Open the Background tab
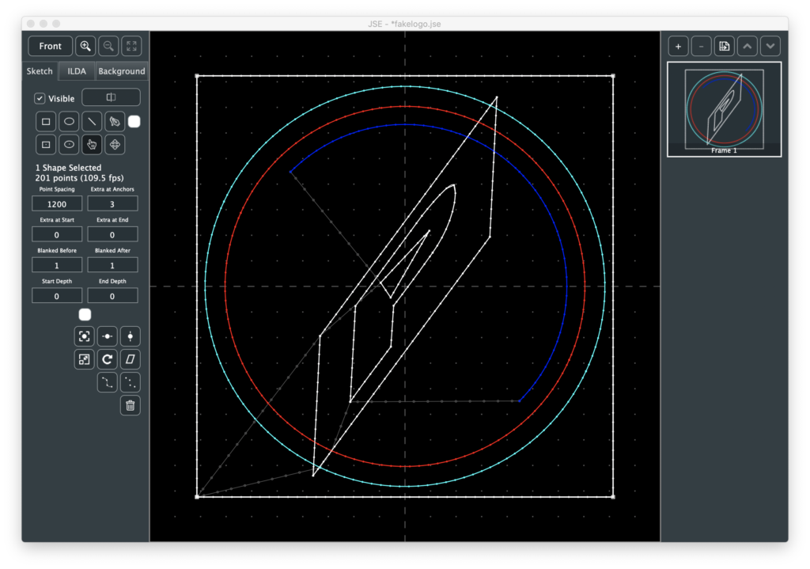 pyautogui.click(x=122, y=71)
